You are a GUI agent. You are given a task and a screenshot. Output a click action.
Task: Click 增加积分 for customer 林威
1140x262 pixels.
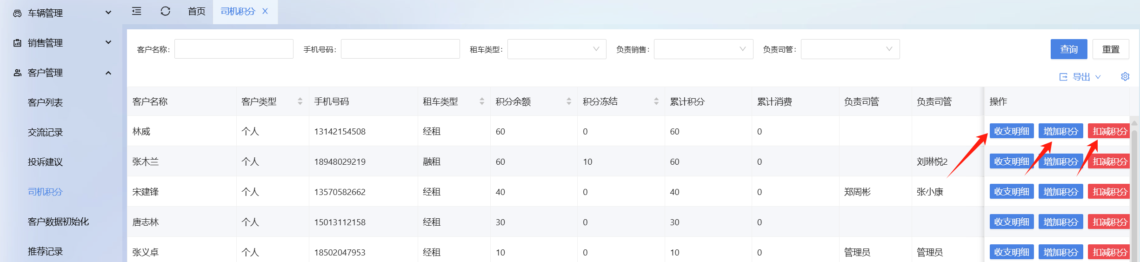click(1060, 131)
